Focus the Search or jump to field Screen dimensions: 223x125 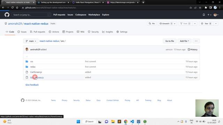click(31, 15)
